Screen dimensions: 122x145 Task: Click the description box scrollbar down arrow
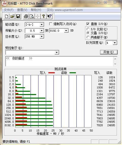coord(115,64)
